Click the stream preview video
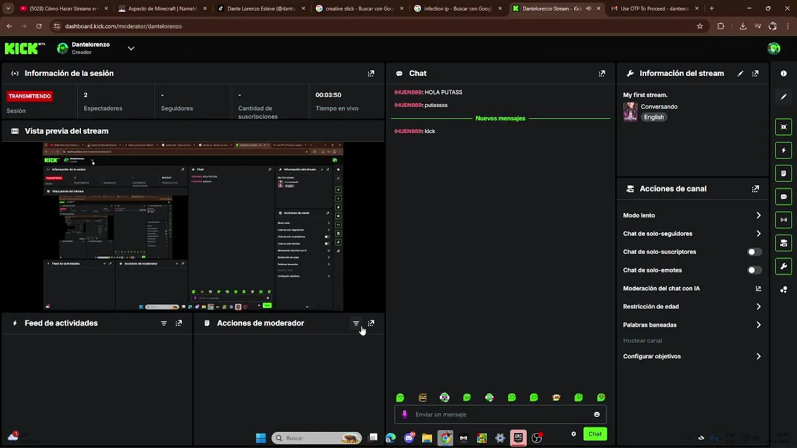Screen dimensions: 797x448 [193, 226]
